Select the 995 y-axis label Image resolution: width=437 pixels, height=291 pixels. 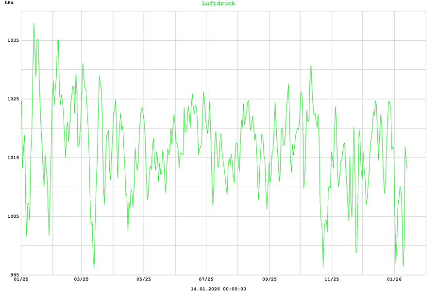(x=15, y=275)
